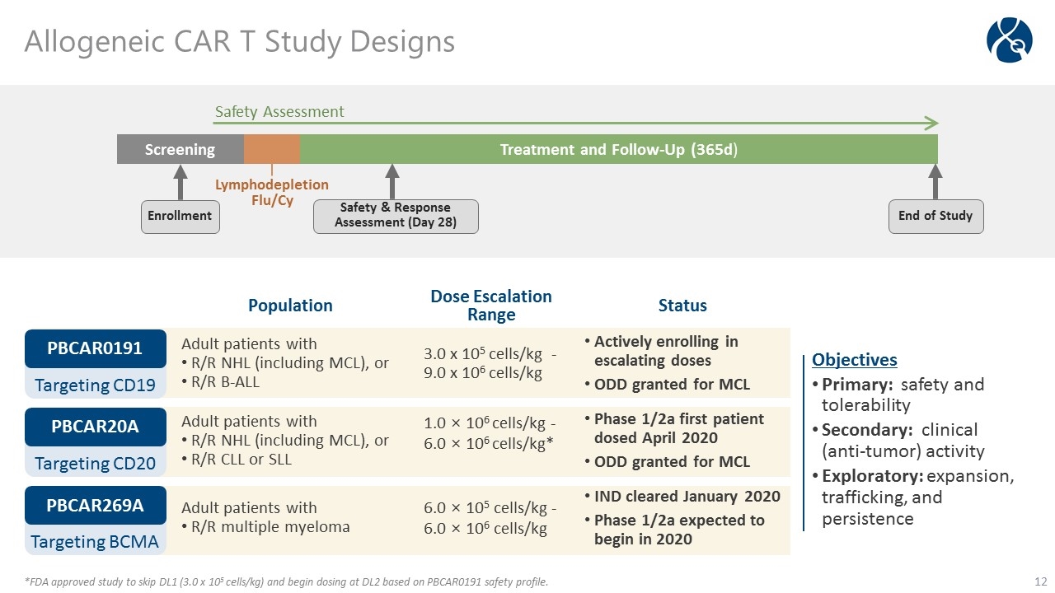Click the underlined Objectives heading

855,360
